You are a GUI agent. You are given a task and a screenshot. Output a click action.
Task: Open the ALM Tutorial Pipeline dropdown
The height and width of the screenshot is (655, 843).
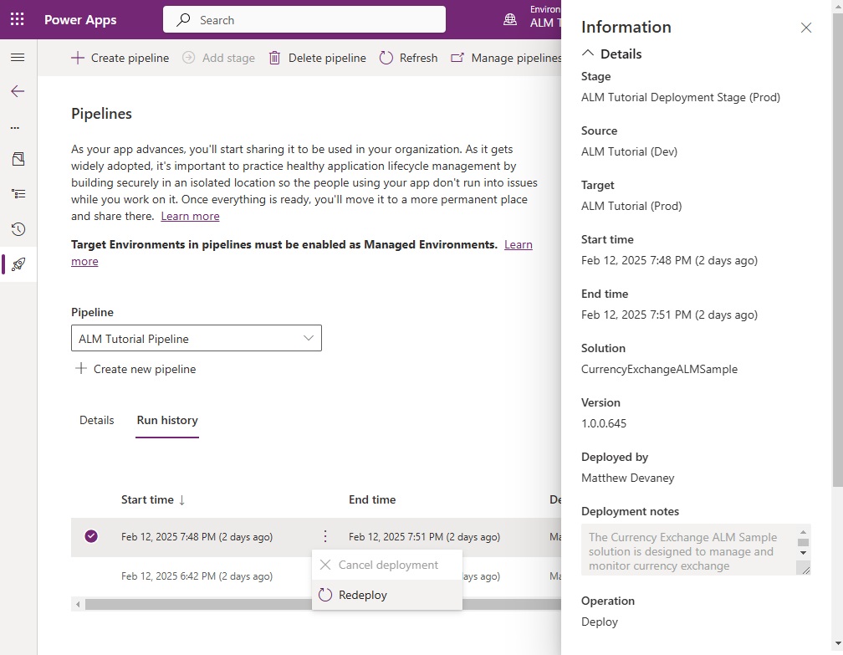coord(197,338)
